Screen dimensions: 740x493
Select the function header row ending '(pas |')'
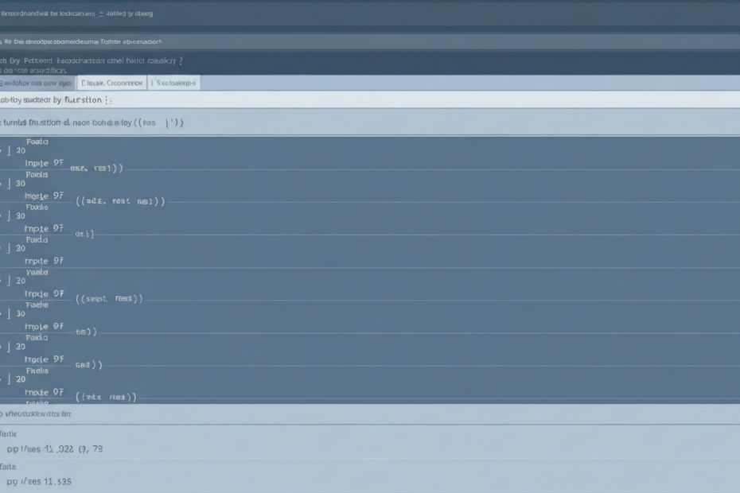coord(95,123)
